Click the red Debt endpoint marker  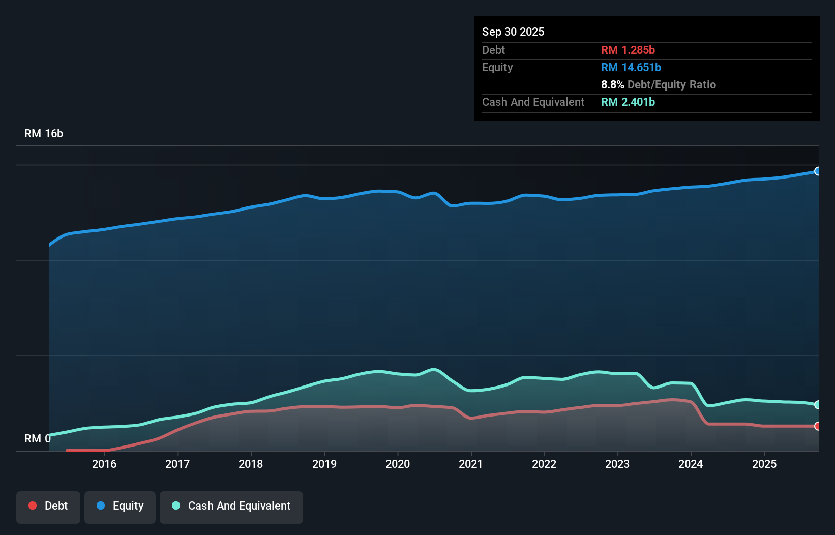point(818,426)
